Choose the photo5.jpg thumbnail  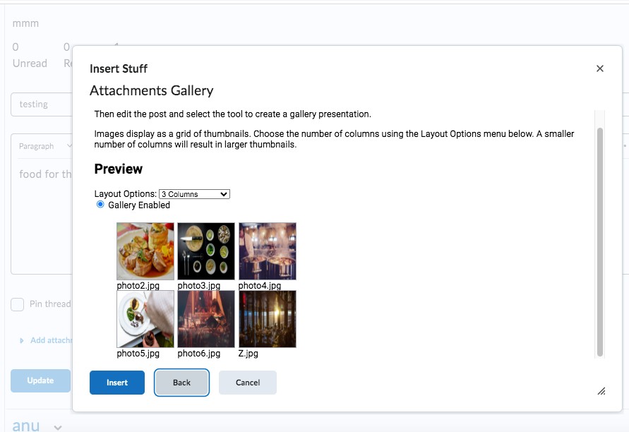pos(145,319)
